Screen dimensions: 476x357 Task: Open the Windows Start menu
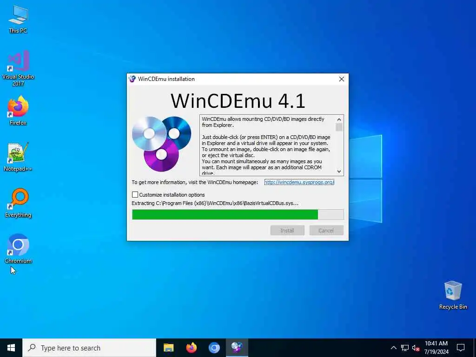coord(11,348)
